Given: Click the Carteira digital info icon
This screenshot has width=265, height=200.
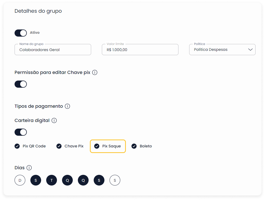Looking at the screenshot, I should click(54, 120).
